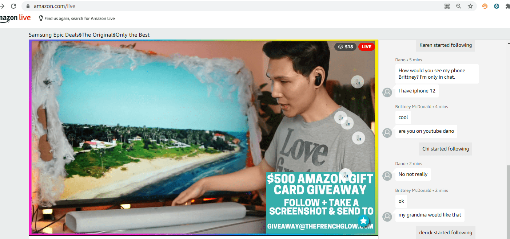View site info via the lock icon
The image size is (510, 239).
(x=28, y=6)
